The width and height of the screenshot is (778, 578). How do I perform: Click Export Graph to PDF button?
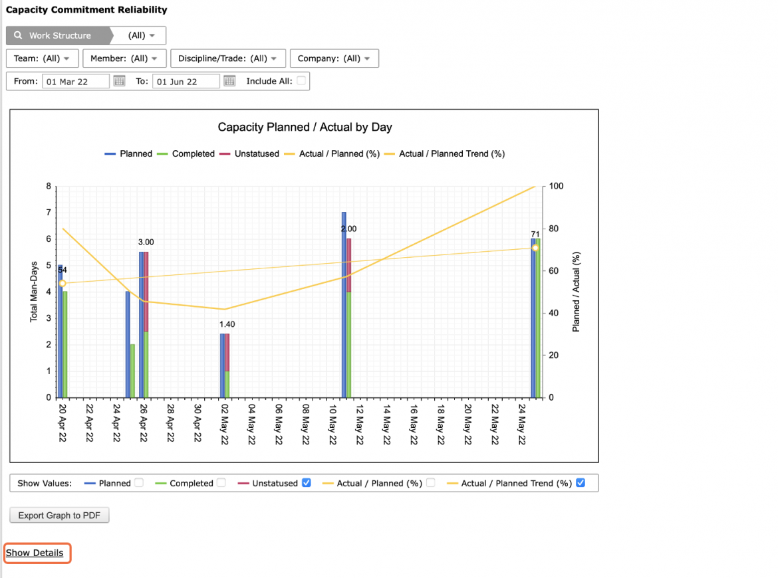click(60, 515)
